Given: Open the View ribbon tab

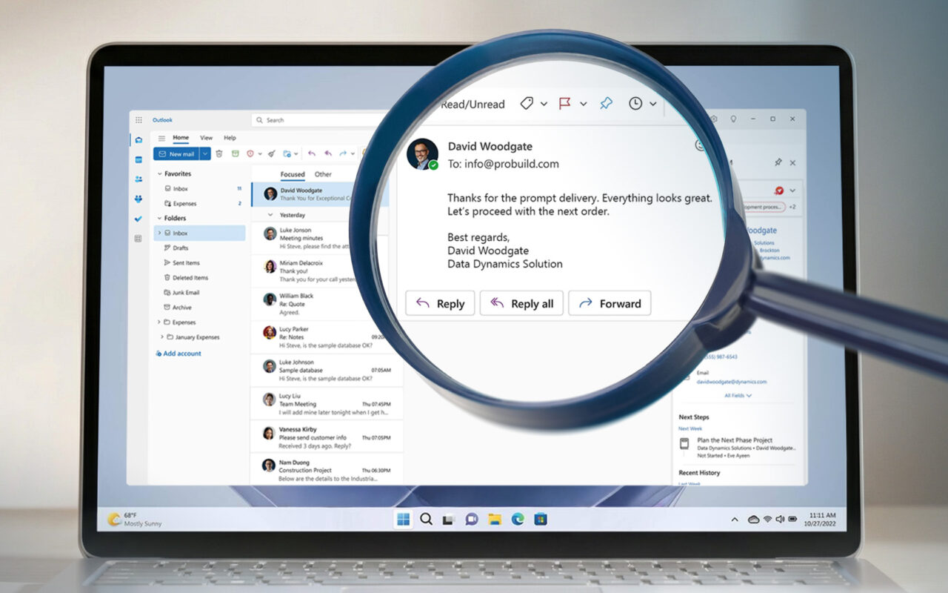Looking at the screenshot, I should 206,138.
